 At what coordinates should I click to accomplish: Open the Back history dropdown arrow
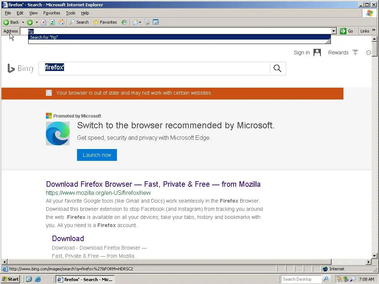23,22
